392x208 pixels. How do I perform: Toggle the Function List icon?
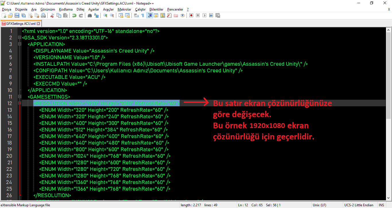pyautogui.click(x=169, y=15)
